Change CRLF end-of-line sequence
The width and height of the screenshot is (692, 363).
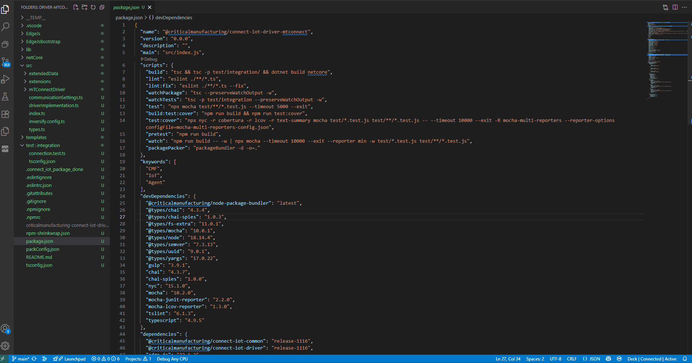pyautogui.click(x=572, y=359)
